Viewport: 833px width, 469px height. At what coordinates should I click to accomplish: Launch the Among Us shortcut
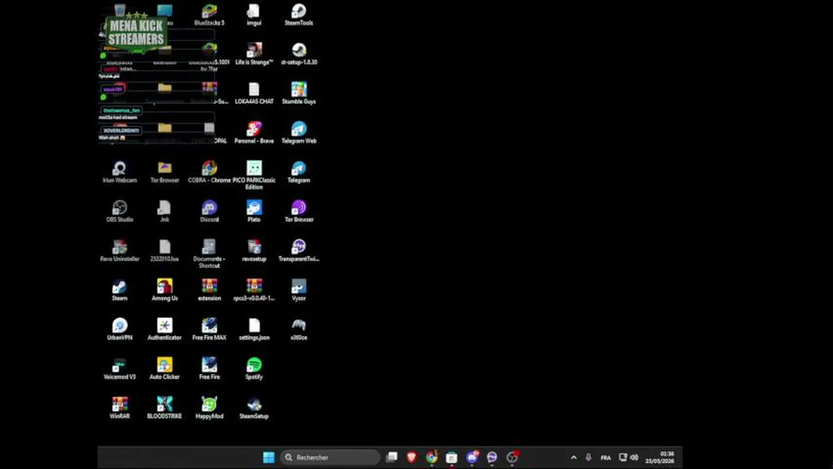[164, 291]
